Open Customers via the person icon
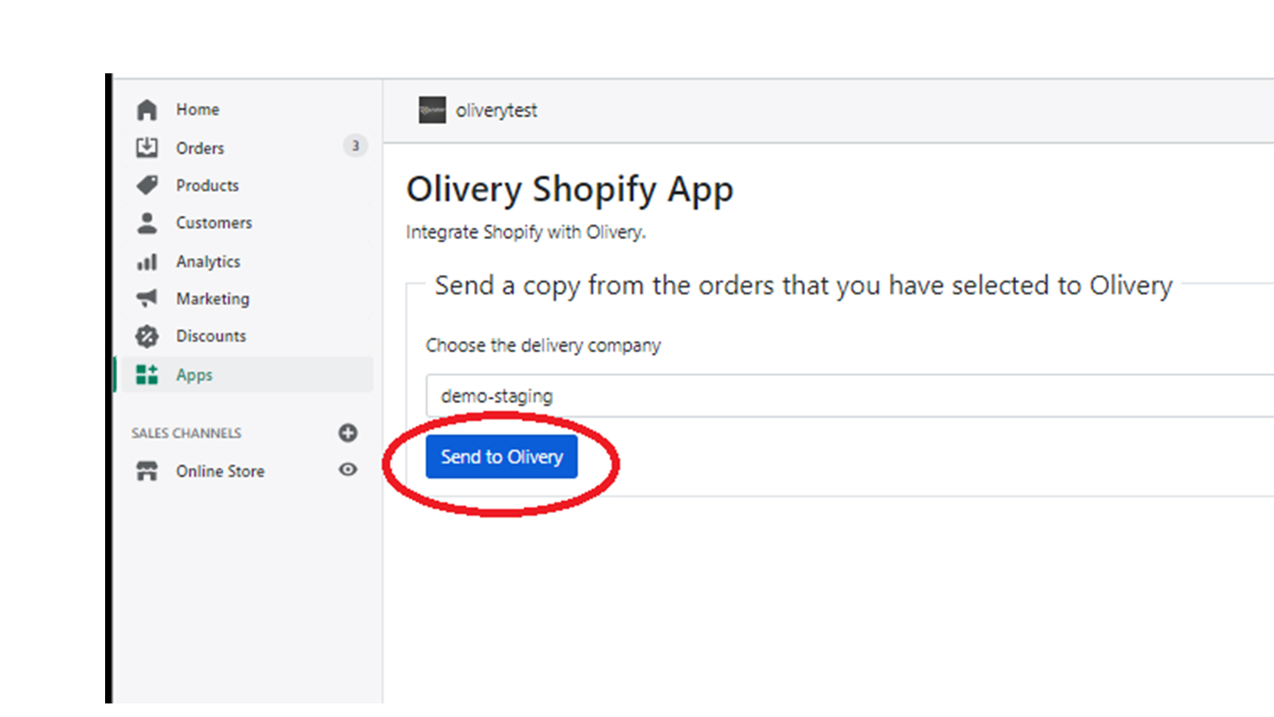This screenshot has height=717, width=1274. coord(147,223)
